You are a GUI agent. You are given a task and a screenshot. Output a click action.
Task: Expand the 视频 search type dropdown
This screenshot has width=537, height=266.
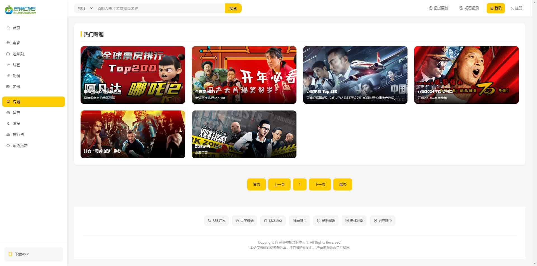(x=85, y=8)
